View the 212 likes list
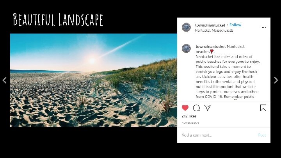Screen dimensions: 281x158 (x=189, y=116)
